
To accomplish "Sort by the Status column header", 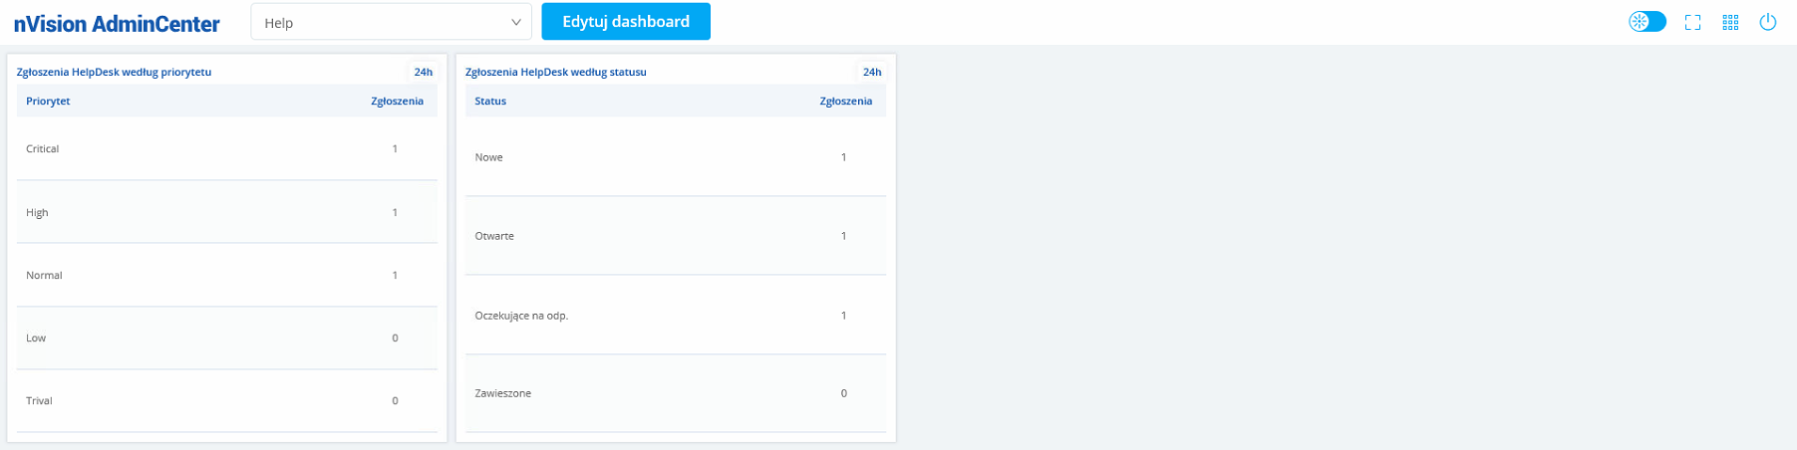I will (490, 101).
